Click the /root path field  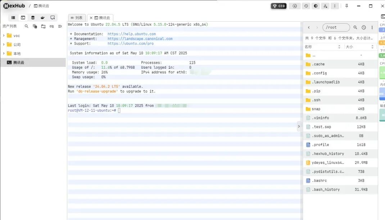click(336, 27)
